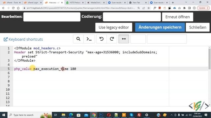Switch to the first Scan results tab
Image resolution: width=211 pixels, height=118 pixels.
click(x=117, y=3)
